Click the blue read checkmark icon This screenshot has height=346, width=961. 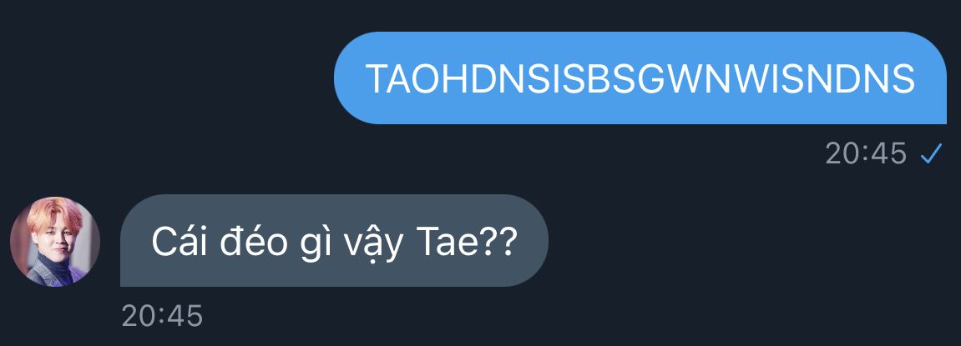tap(930, 154)
